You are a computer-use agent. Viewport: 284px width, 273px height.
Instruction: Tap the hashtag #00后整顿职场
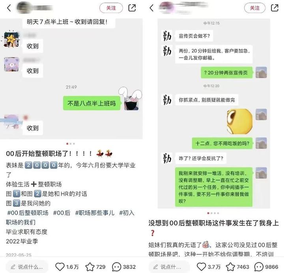tap(28, 213)
